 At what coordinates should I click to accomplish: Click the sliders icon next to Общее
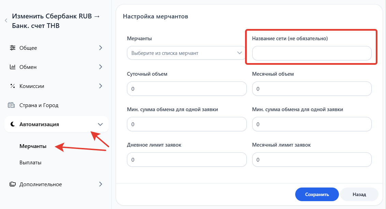point(12,48)
